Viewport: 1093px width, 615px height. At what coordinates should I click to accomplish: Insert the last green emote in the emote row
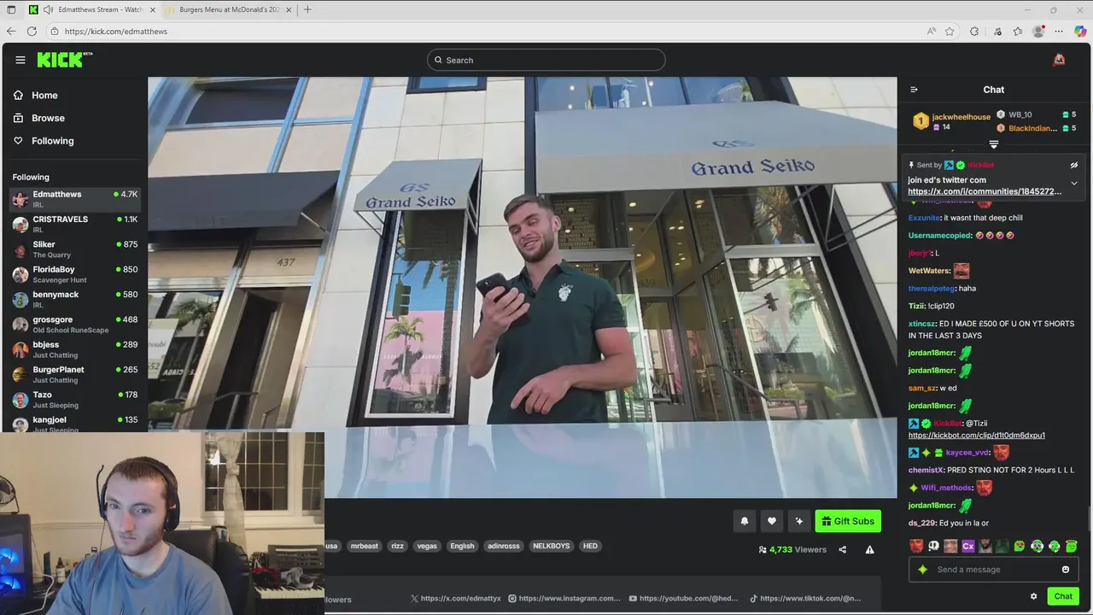coord(1072,547)
